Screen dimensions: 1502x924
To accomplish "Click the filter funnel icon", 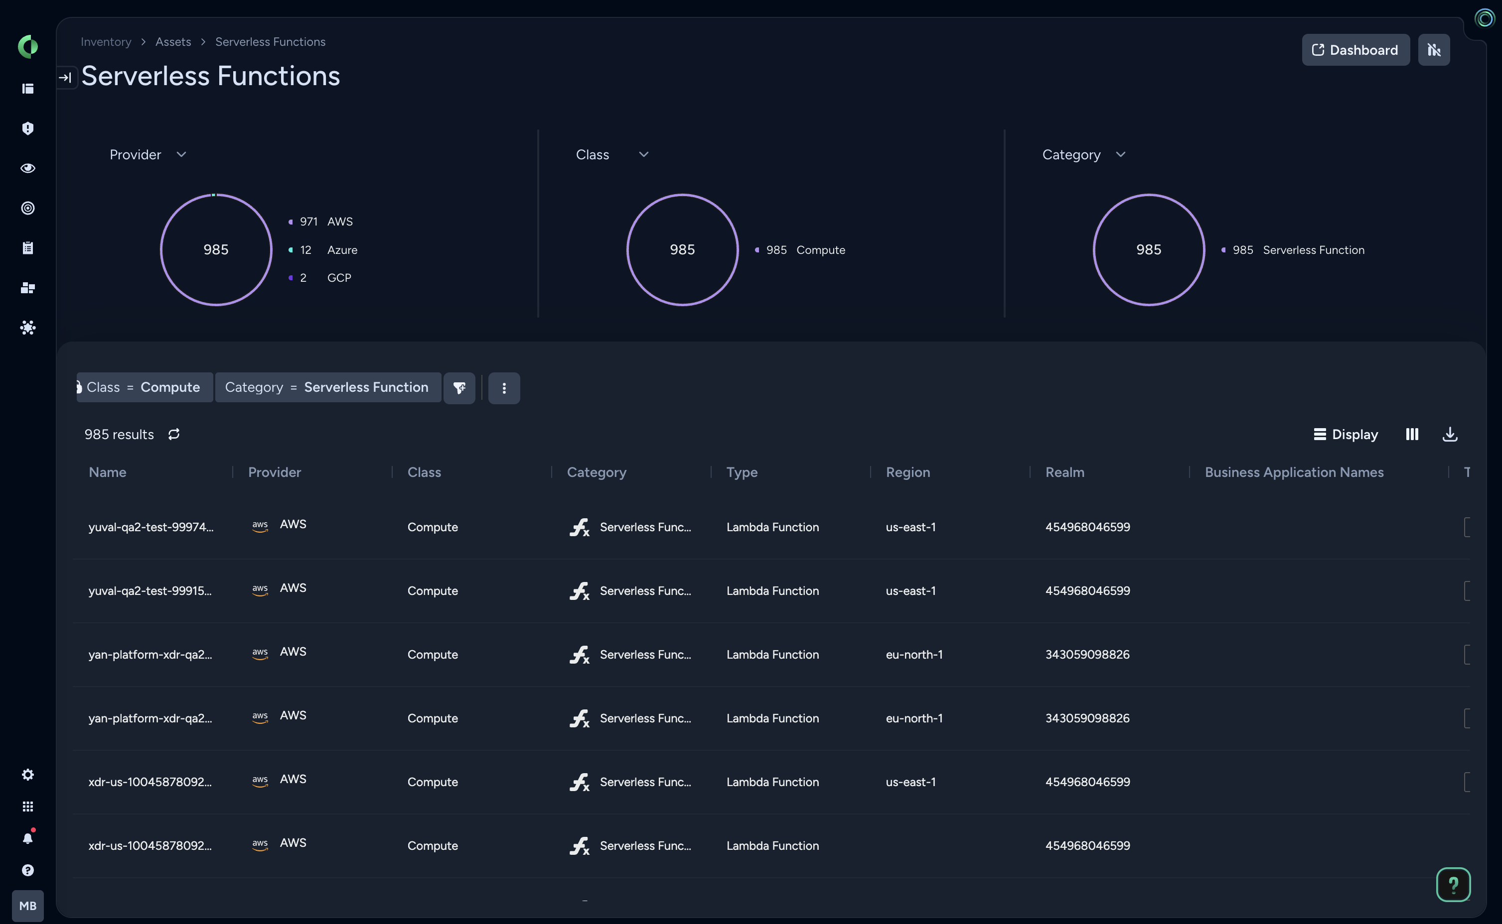I will click(x=459, y=388).
